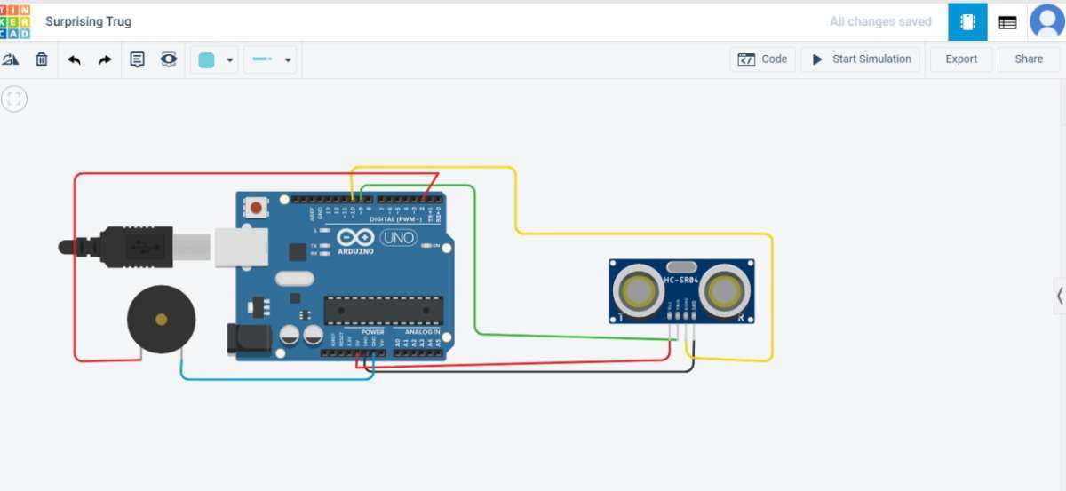The height and width of the screenshot is (491, 1066).
Task: Delete selection with the trash icon
Action: [42, 59]
